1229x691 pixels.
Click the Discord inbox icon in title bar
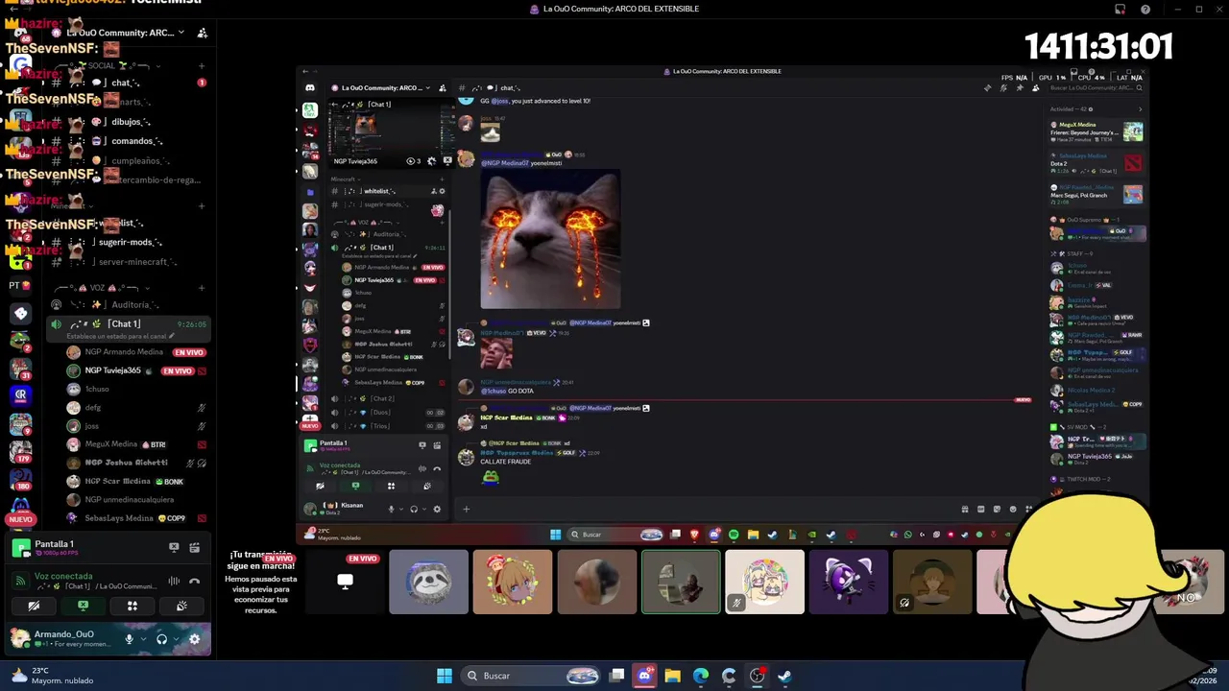1120,9
